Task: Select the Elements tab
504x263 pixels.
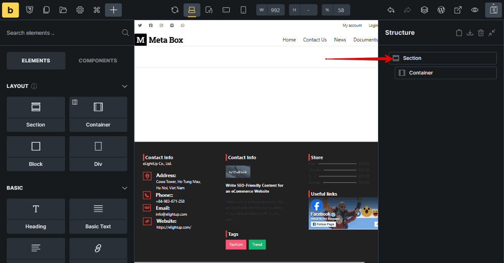Action: pyautogui.click(x=36, y=60)
